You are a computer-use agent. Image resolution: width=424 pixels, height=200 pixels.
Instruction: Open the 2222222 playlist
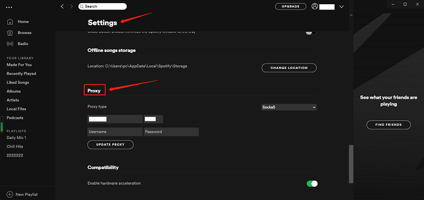click(x=15, y=155)
